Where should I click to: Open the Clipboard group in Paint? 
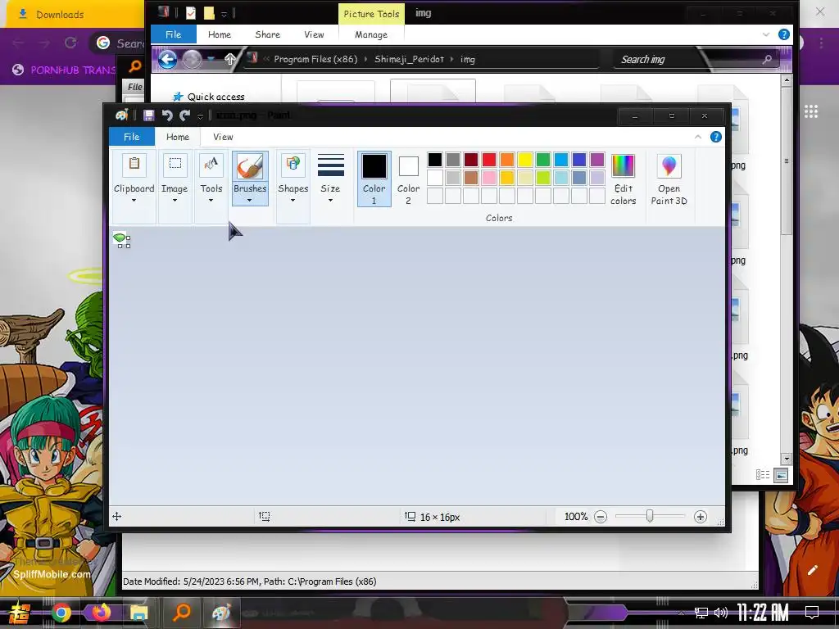pyautogui.click(x=134, y=178)
